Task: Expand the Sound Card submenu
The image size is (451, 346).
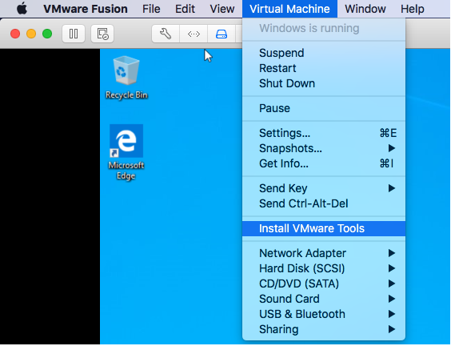Action: coord(324,299)
